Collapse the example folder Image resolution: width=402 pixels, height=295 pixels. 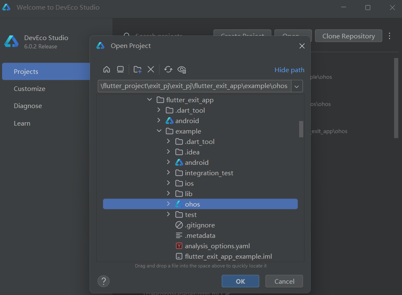[x=159, y=131]
